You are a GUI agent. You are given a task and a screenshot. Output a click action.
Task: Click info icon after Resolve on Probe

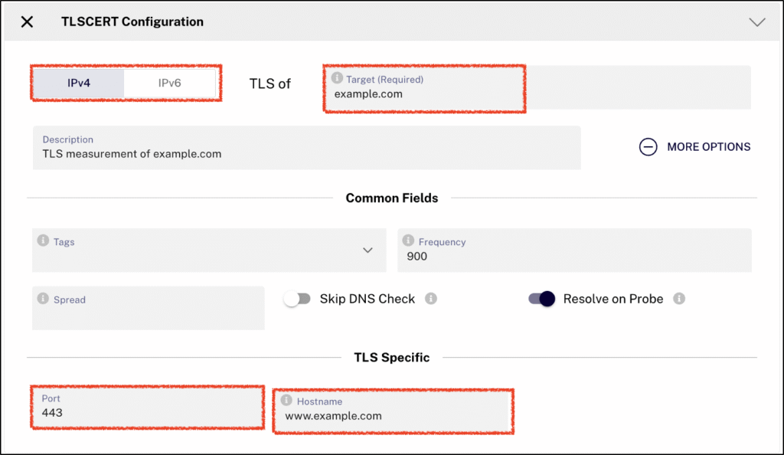click(679, 299)
